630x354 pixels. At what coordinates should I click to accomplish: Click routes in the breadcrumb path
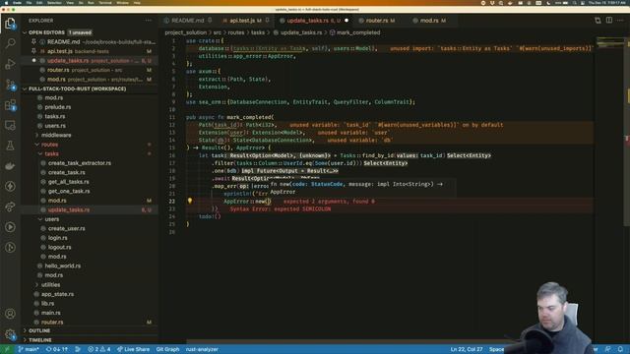(236, 32)
